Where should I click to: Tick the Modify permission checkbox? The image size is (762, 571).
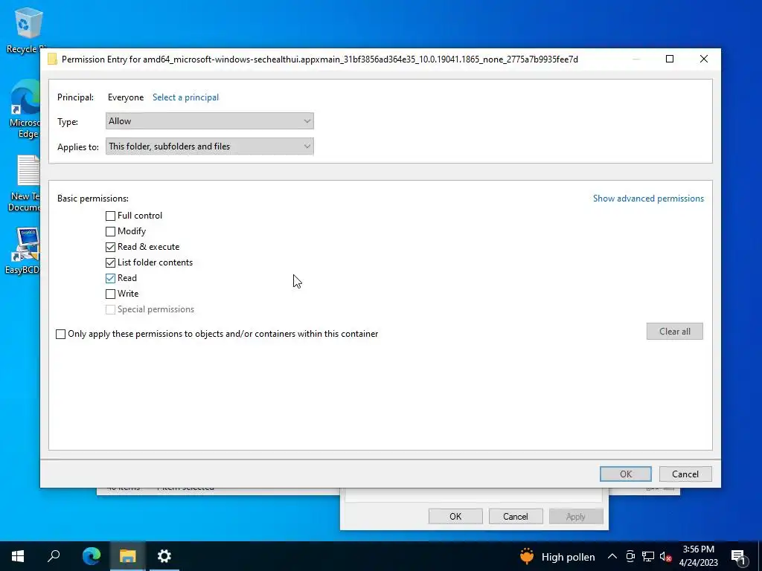tap(110, 231)
